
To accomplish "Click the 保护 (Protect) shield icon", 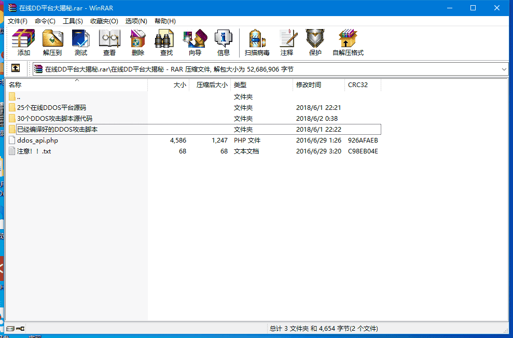I will point(315,43).
